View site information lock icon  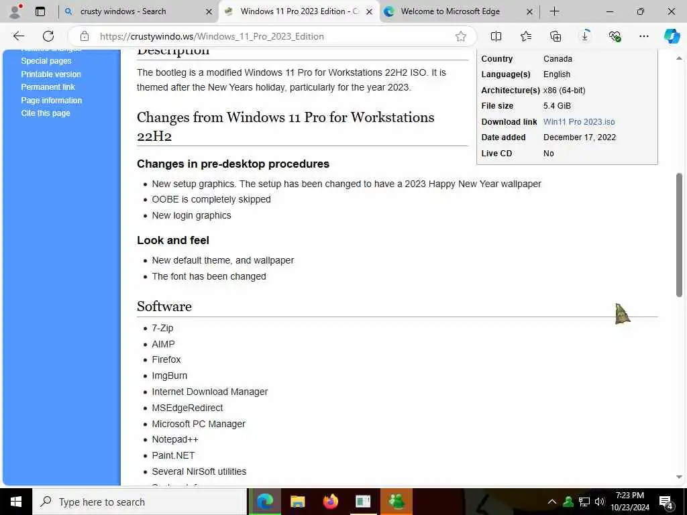pos(84,36)
